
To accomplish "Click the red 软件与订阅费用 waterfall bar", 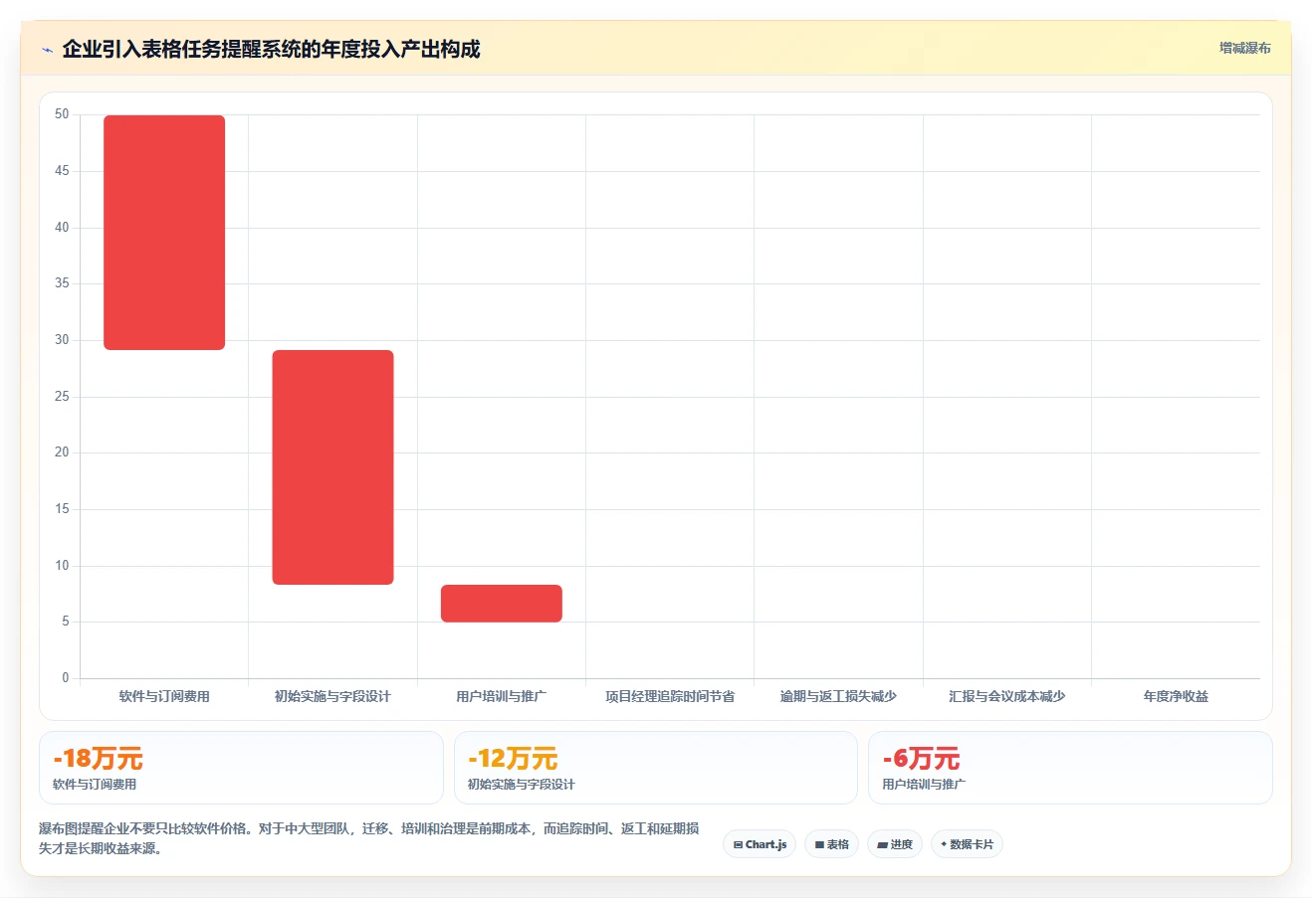I will (164, 233).
